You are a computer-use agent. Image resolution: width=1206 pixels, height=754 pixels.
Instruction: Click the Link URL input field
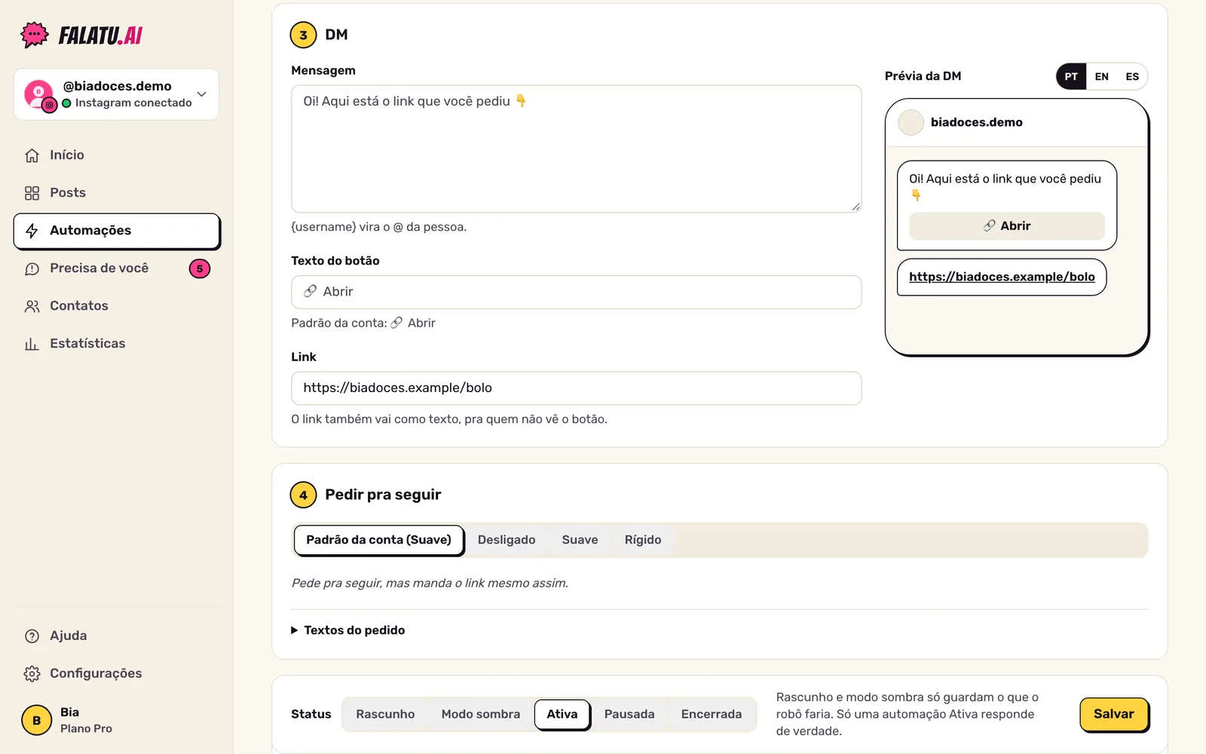click(577, 388)
